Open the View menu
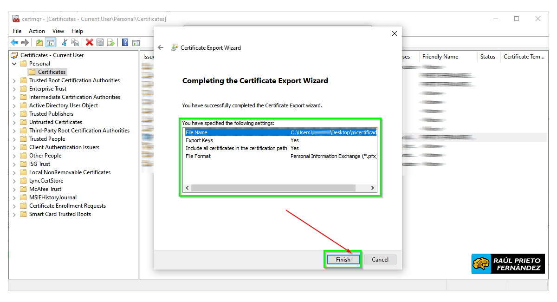This screenshot has height=302, width=557. [x=58, y=31]
